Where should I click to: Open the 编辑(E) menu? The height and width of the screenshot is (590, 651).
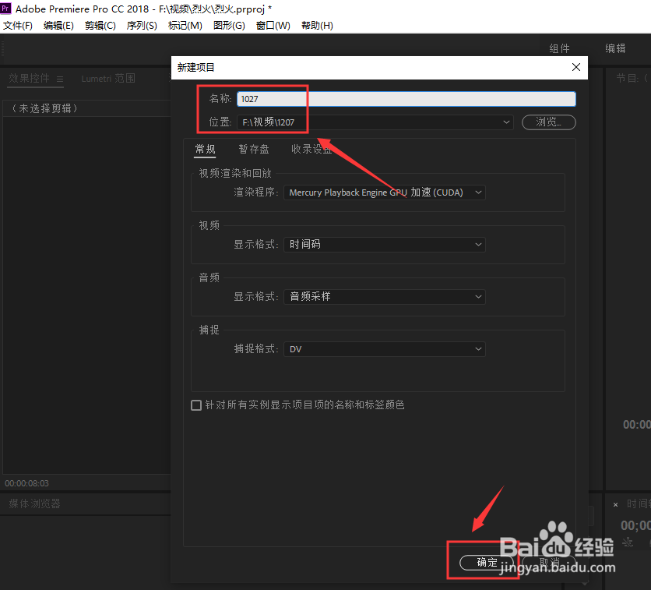58,26
